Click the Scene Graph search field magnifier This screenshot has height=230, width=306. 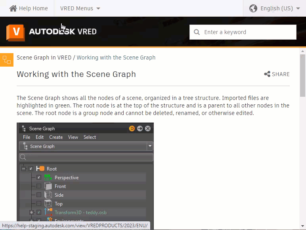tap(23, 157)
